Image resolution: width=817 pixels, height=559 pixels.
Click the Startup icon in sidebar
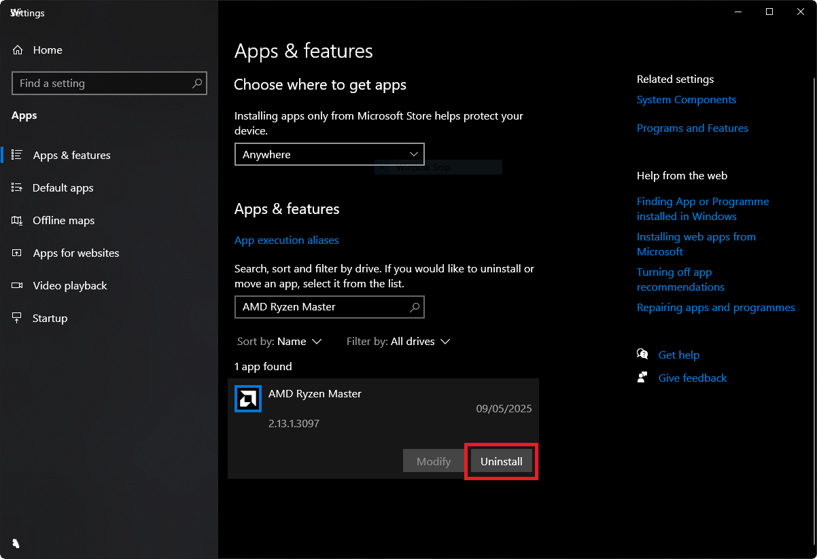(x=18, y=318)
